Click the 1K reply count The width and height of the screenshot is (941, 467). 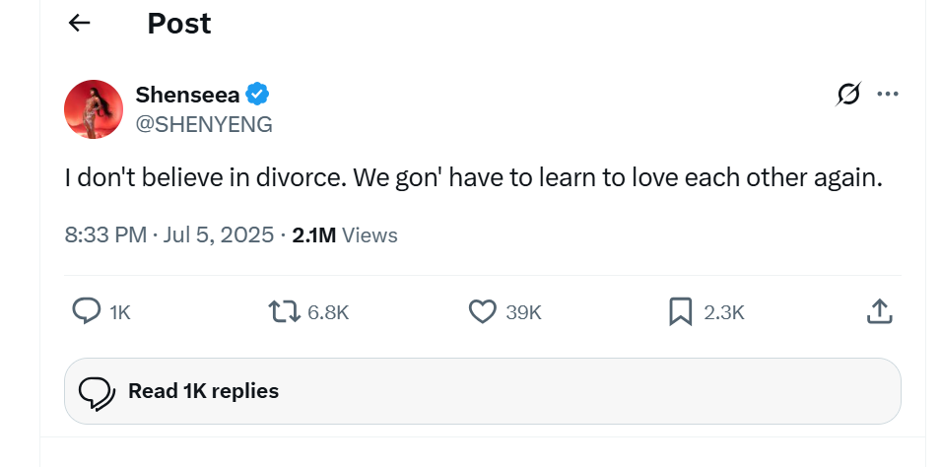(120, 312)
